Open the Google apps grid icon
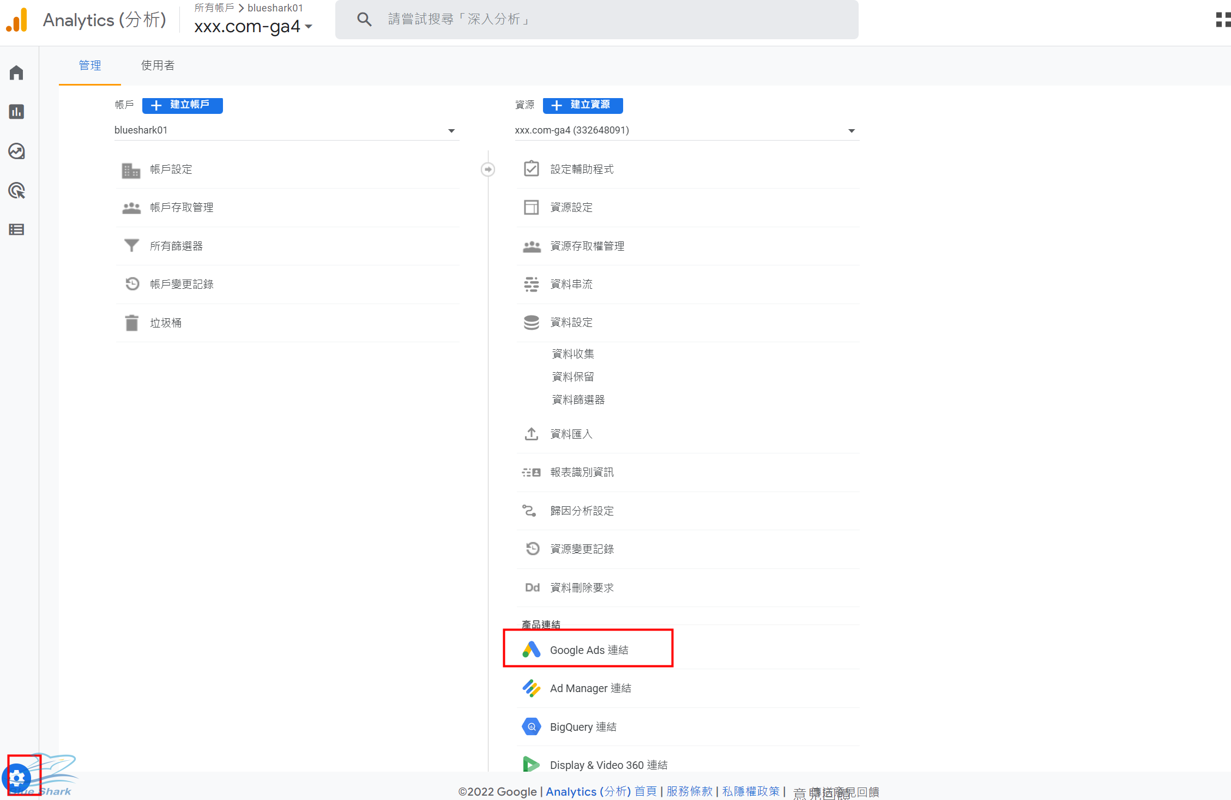The width and height of the screenshot is (1231, 800). click(1223, 20)
